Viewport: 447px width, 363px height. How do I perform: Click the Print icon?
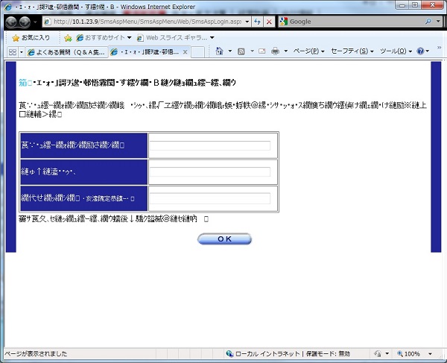(275, 51)
